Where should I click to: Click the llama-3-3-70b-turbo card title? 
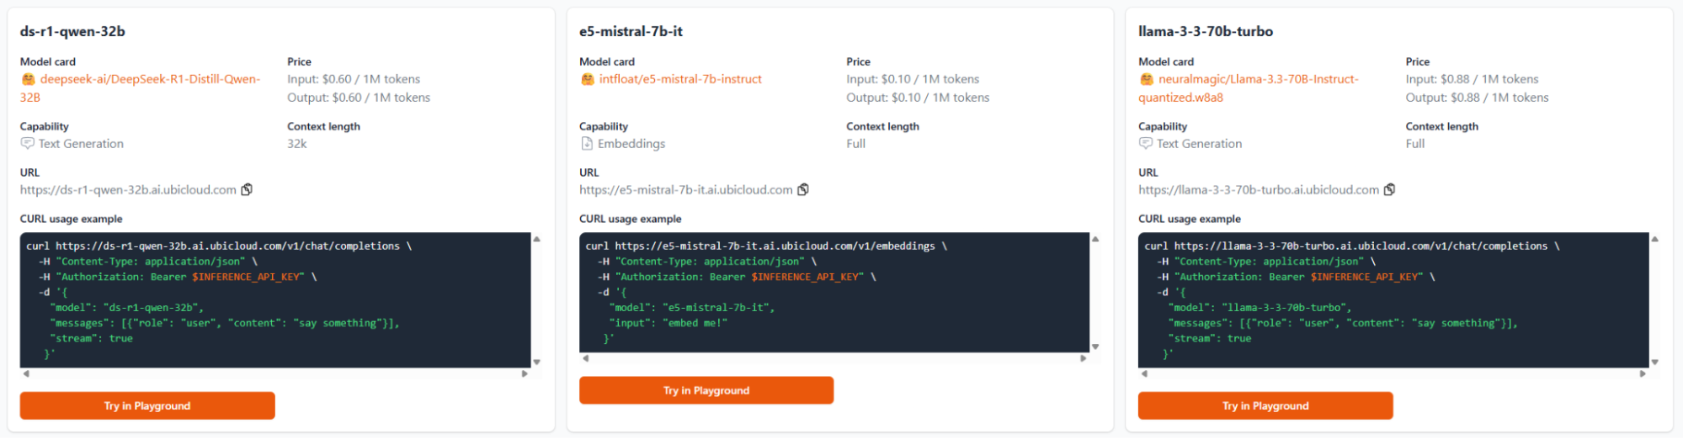click(x=1206, y=31)
